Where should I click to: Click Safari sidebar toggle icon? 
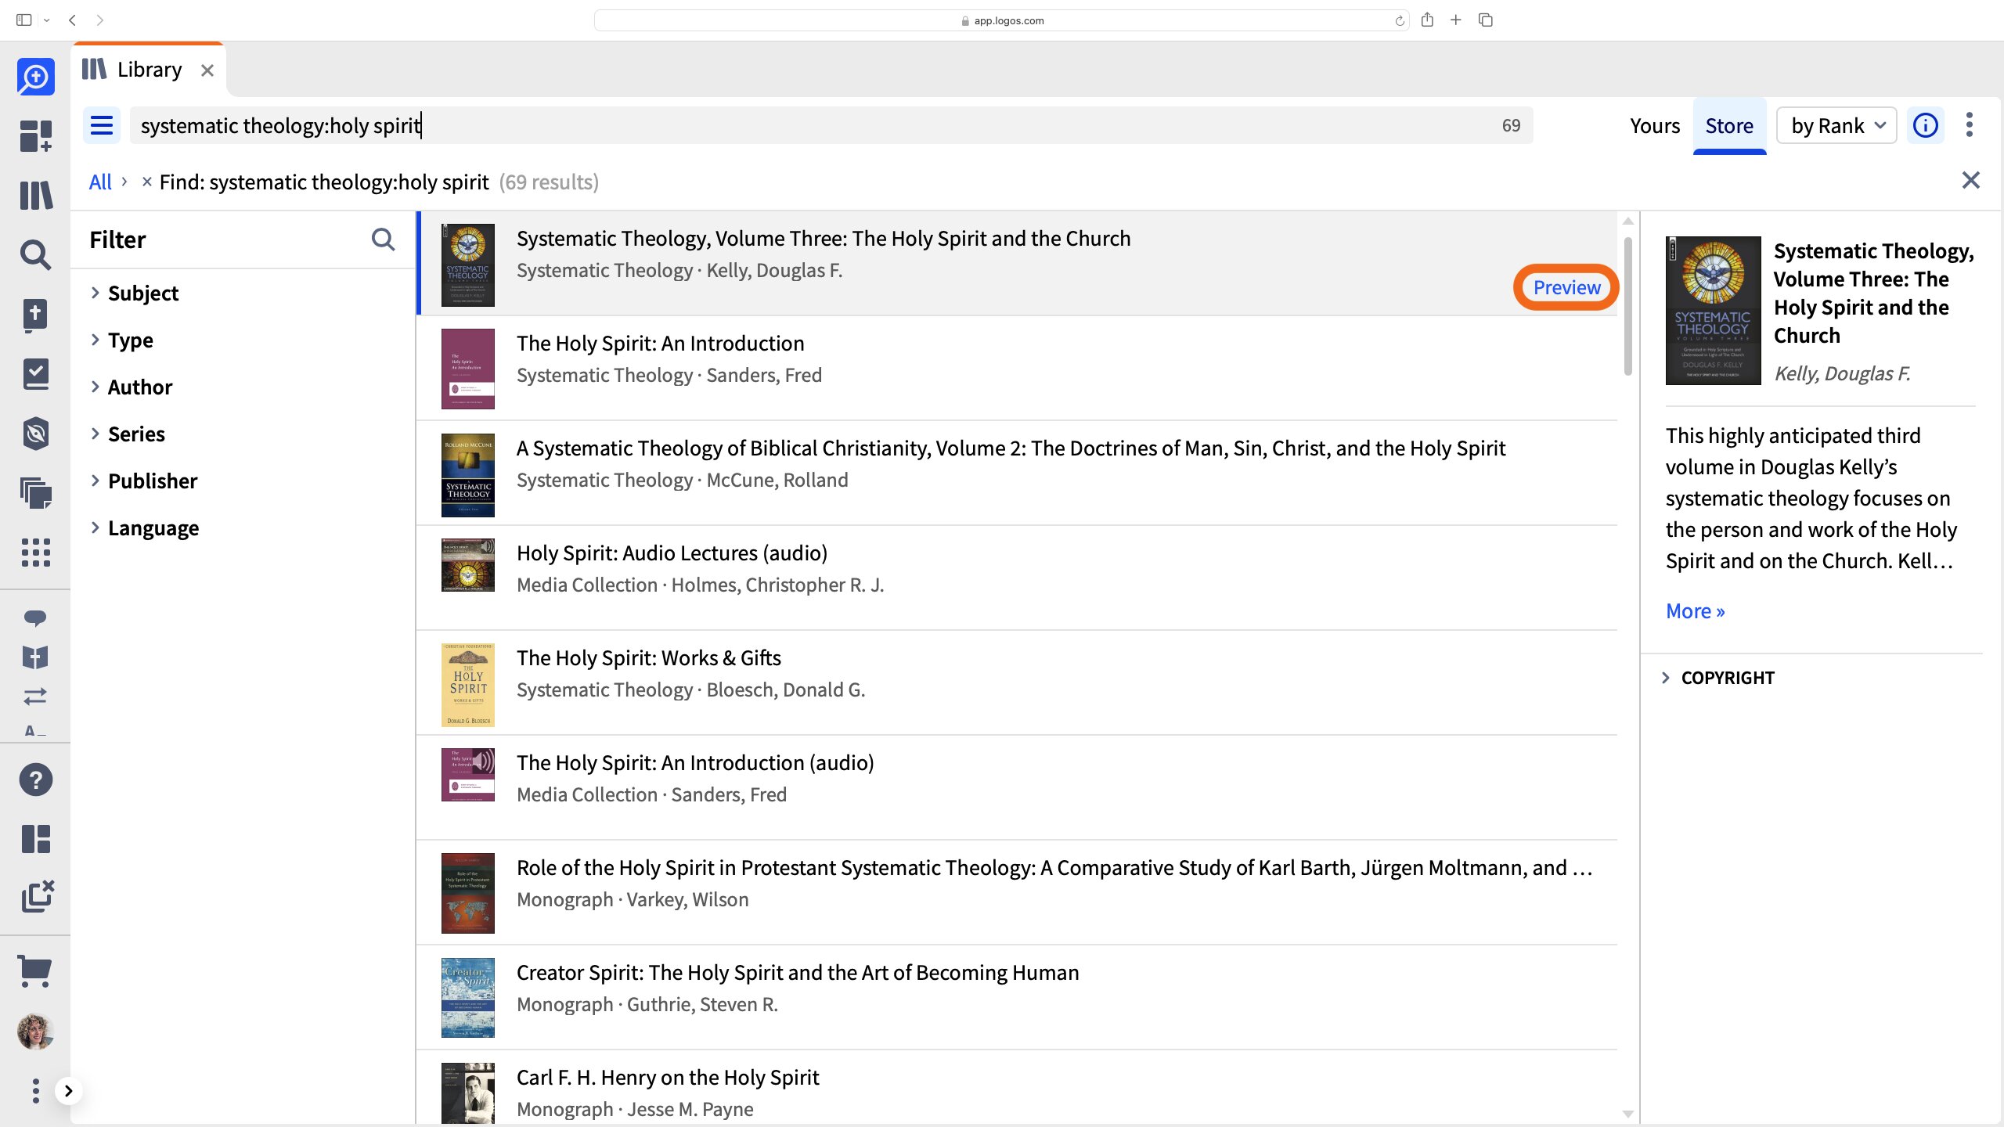point(23,20)
